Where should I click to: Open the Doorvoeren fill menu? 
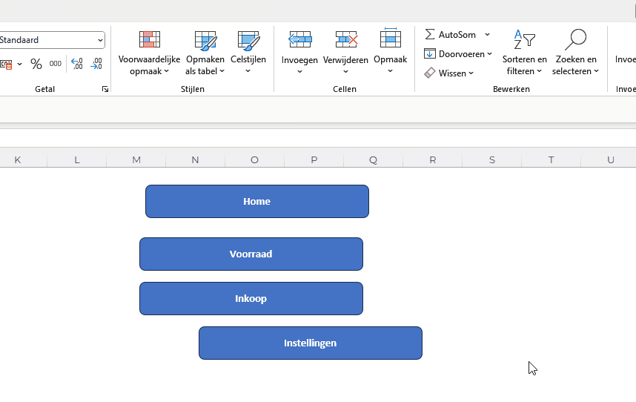click(x=458, y=54)
